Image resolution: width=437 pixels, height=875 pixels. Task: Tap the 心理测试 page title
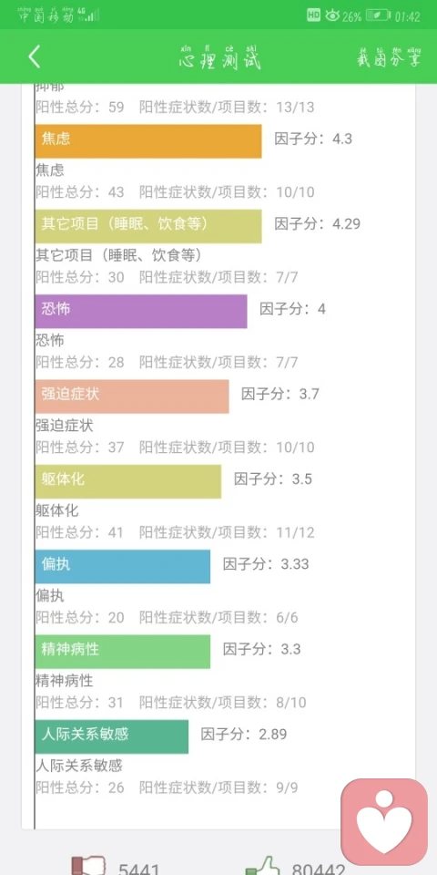(x=220, y=57)
